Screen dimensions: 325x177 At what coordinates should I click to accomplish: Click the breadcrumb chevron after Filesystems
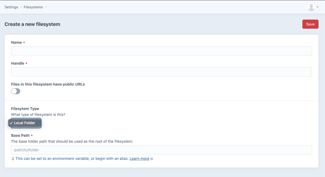point(46,7)
